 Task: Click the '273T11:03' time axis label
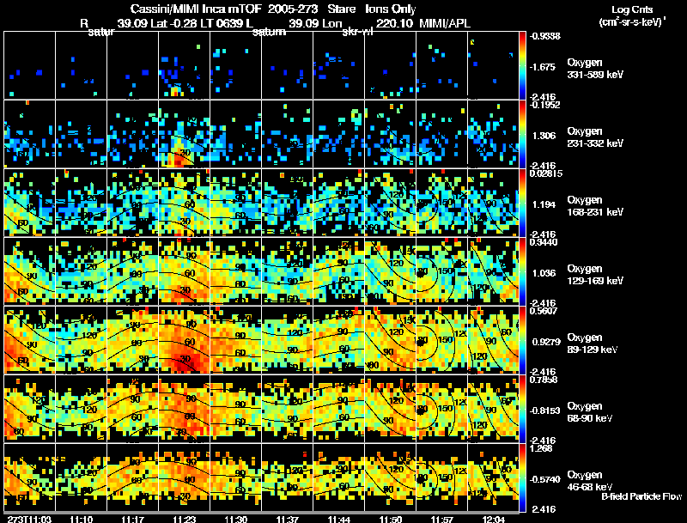(x=29, y=520)
